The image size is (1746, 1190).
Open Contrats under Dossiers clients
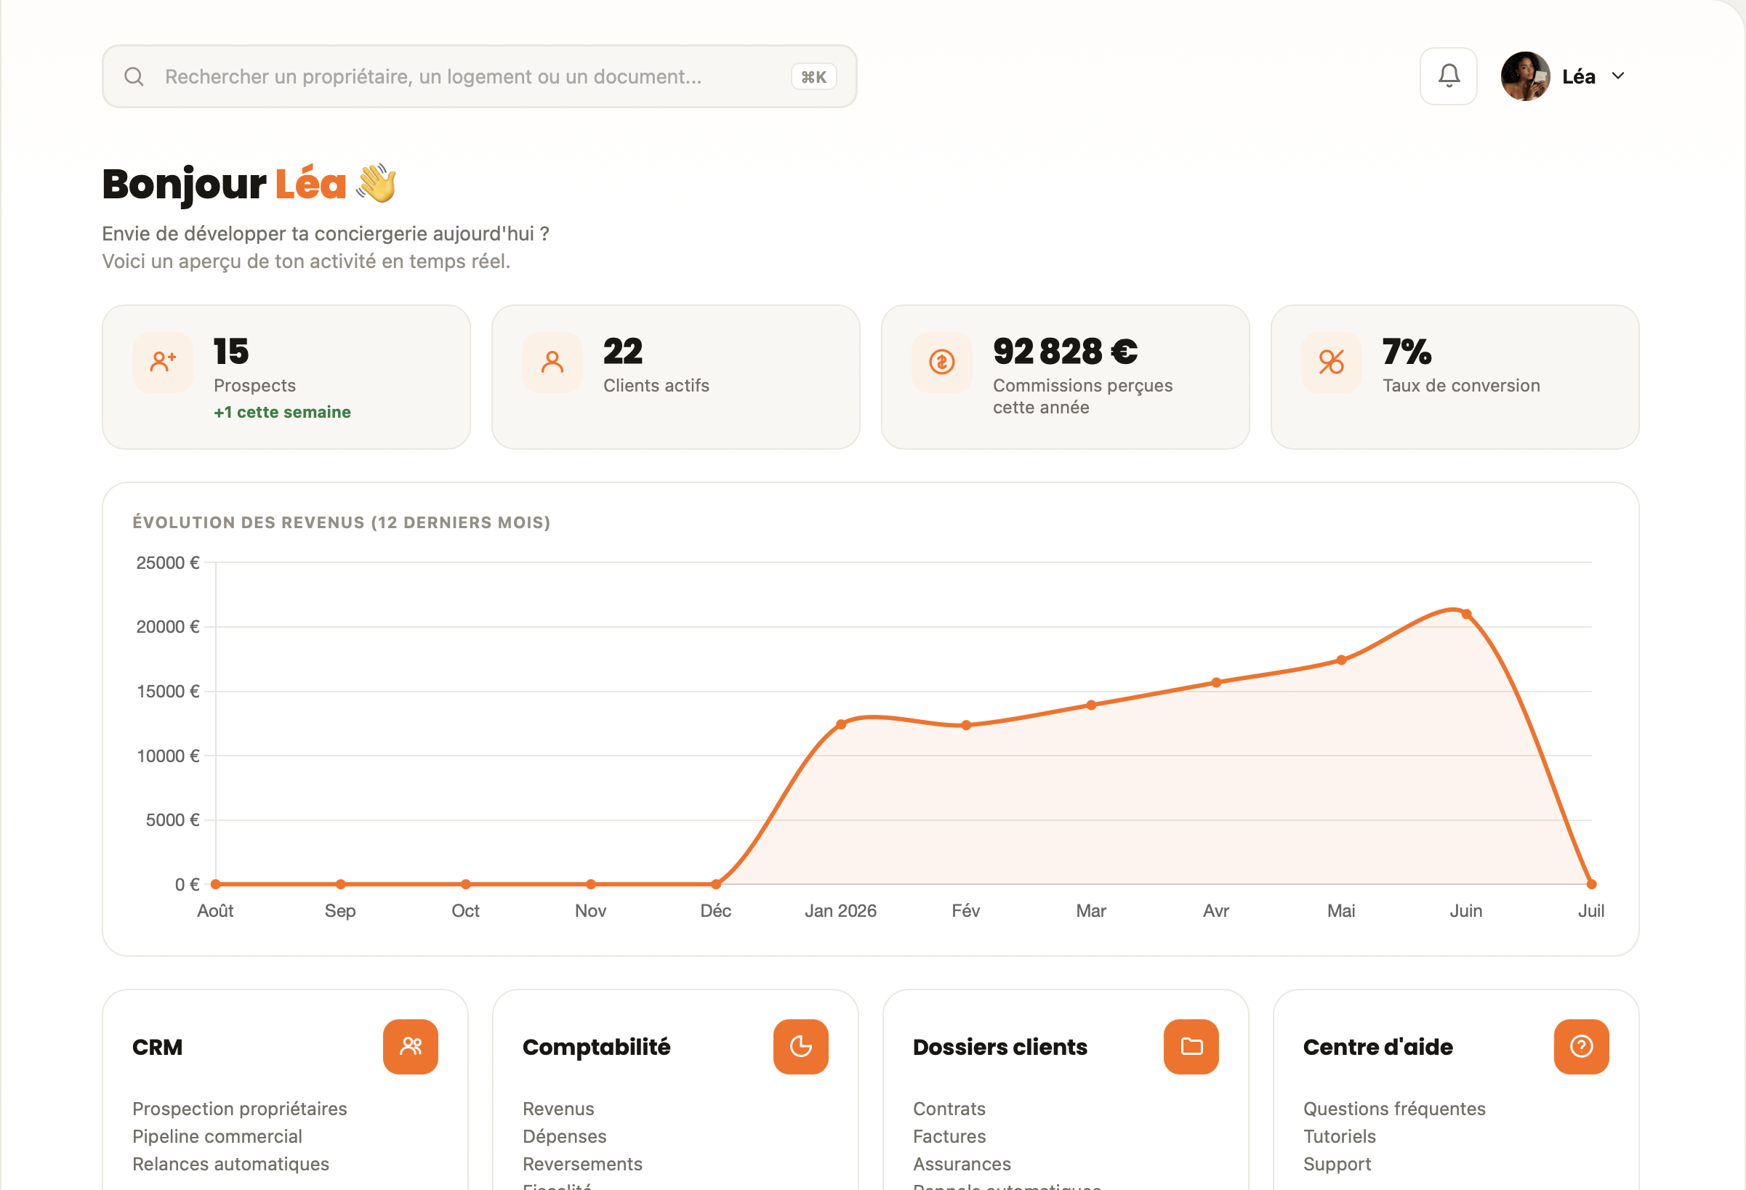point(949,1108)
